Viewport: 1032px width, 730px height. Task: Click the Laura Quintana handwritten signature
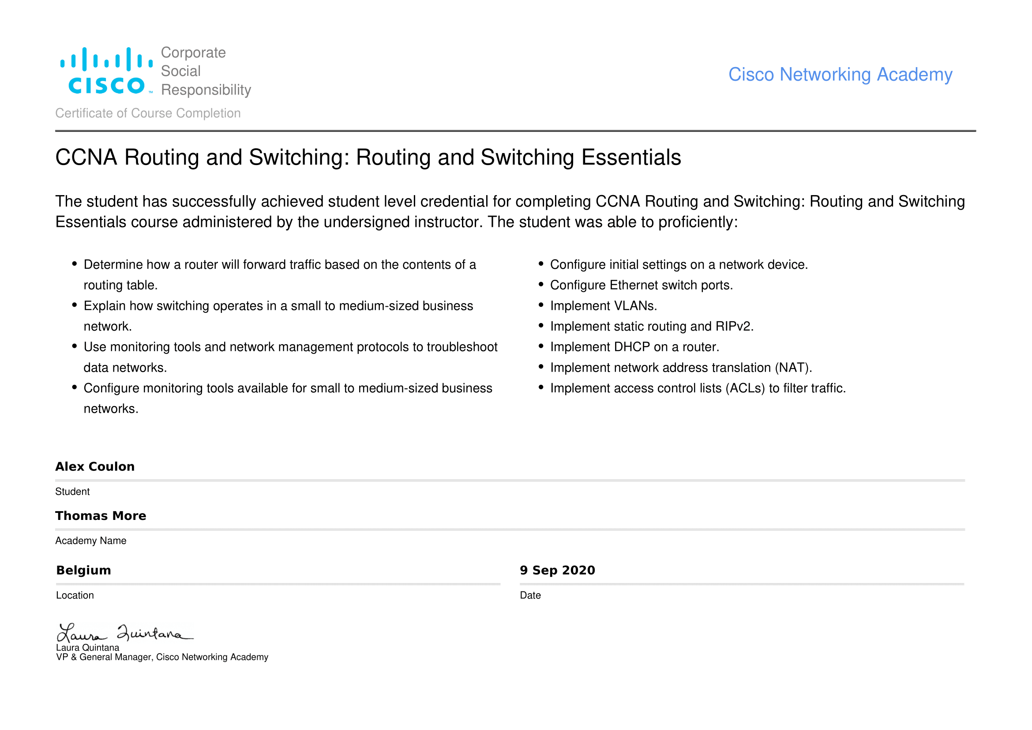coord(124,633)
